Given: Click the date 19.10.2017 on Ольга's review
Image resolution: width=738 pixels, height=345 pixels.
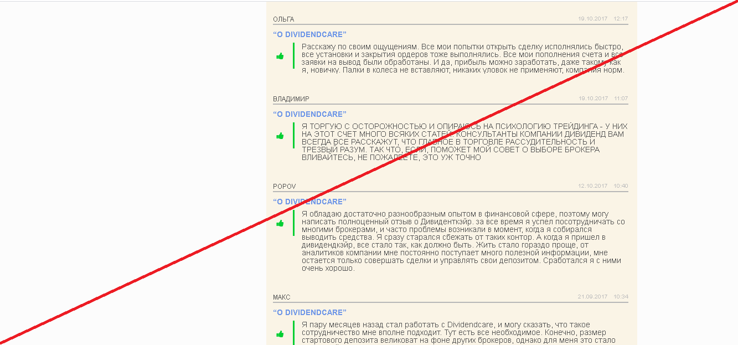Looking at the screenshot, I should [x=593, y=19].
